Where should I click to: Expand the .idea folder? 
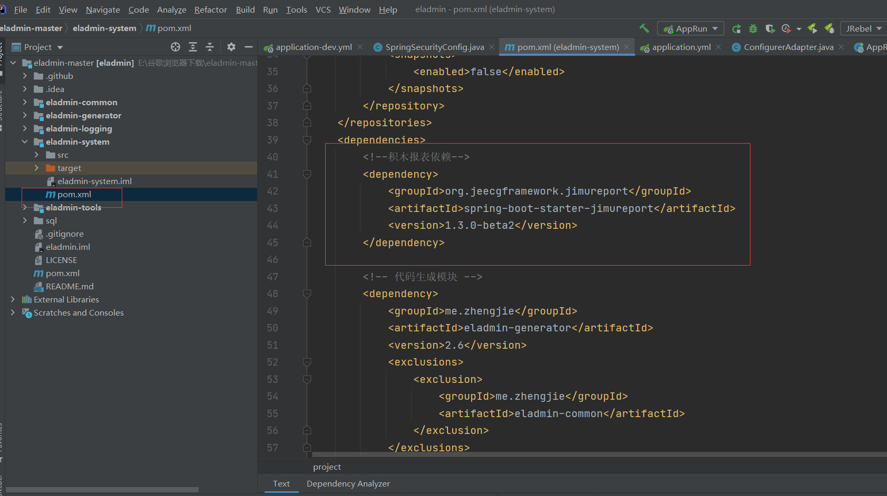coord(25,89)
